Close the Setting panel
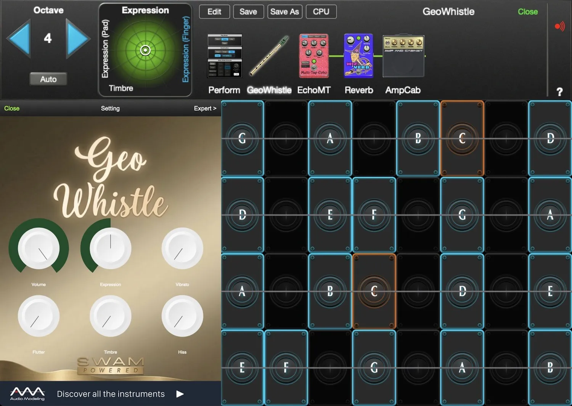The height and width of the screenshot is (406, 572). pyautogui.click(x=12, y=108)
